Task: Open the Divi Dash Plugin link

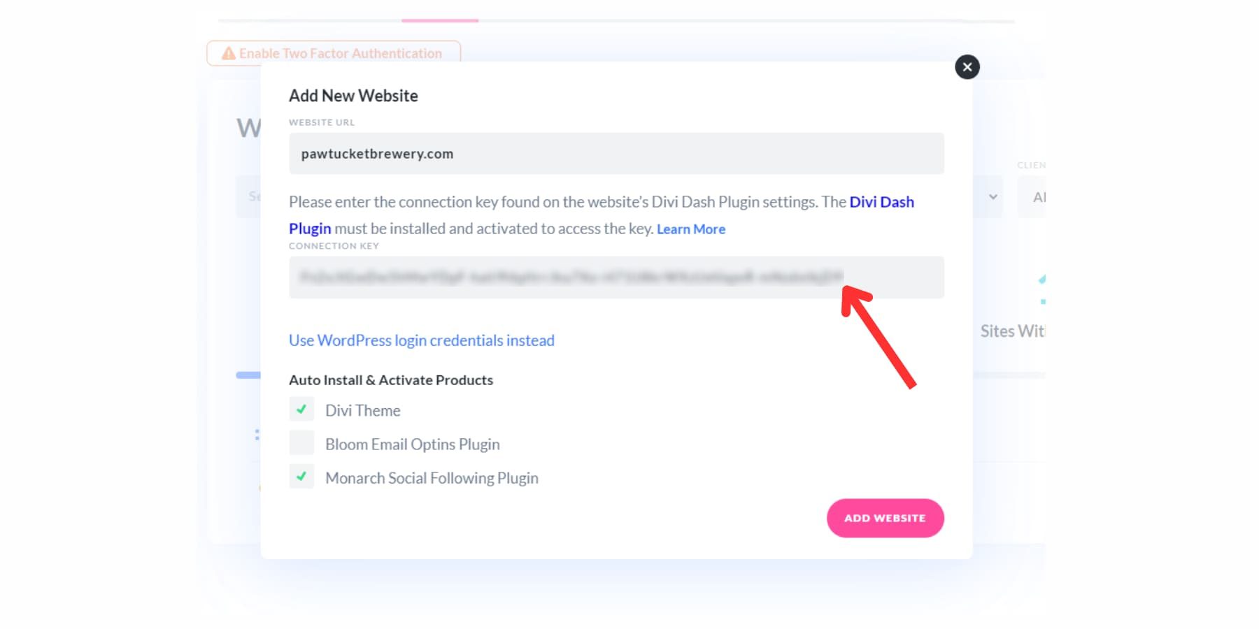Action: pos(881,202)
